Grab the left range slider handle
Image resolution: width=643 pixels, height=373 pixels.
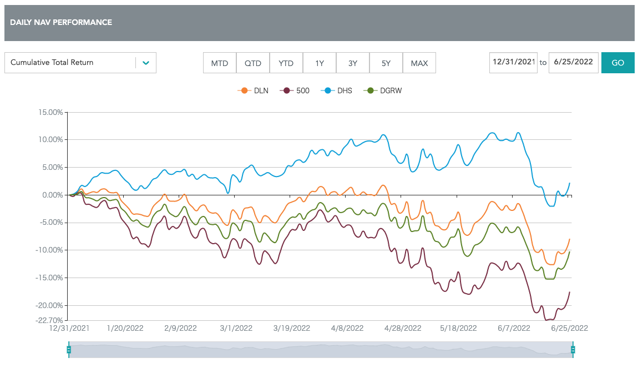69,350
